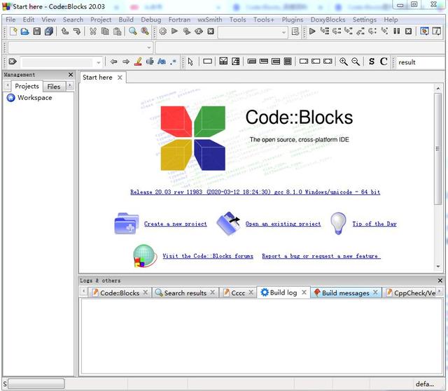Click the Save icon
The width and height of the screenshot is (448, 391).
[x=37, y=31]
